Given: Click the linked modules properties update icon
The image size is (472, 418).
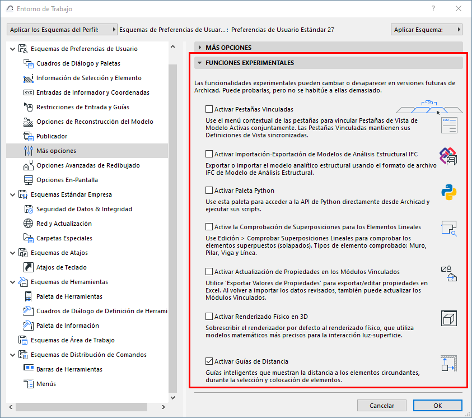Looking at the screenshot, I should (x=449, y=273).
